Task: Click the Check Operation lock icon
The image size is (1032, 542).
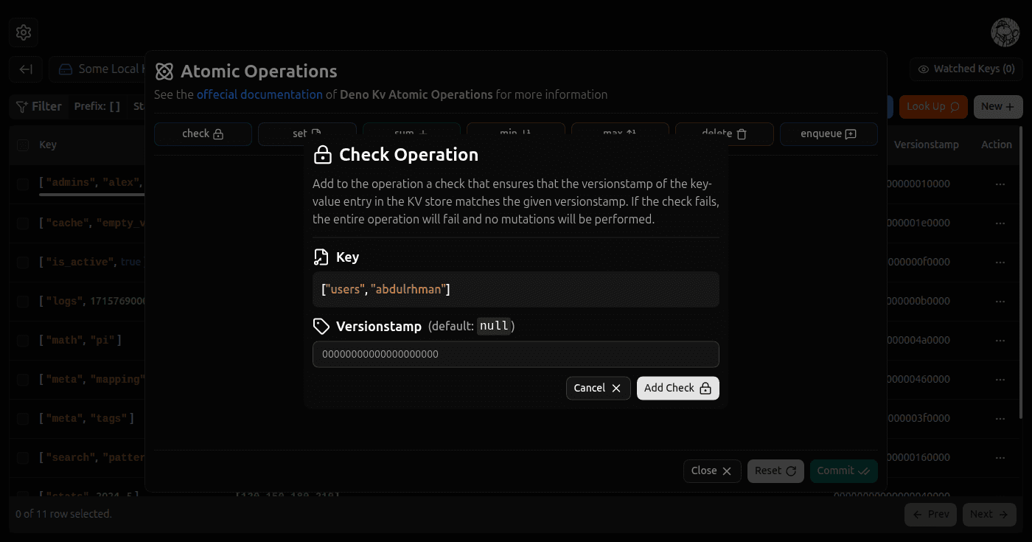Action: [322, 155]
